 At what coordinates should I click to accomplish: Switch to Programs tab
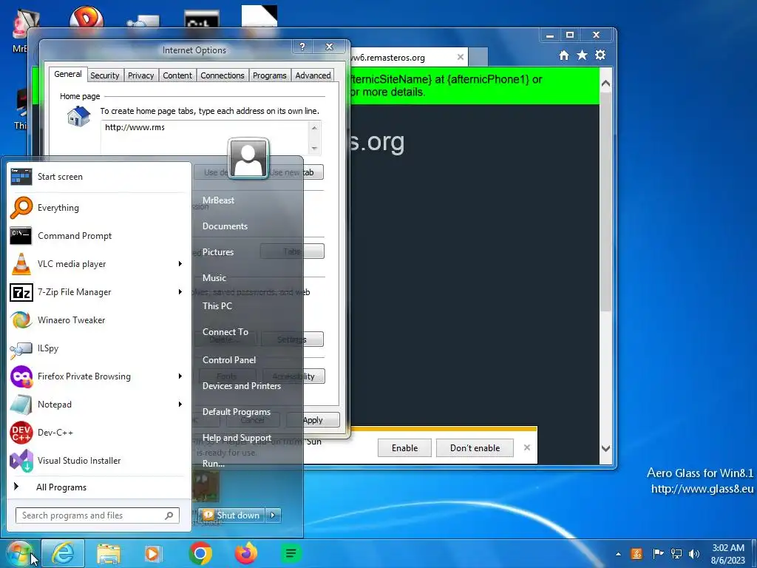pos(269,75)
